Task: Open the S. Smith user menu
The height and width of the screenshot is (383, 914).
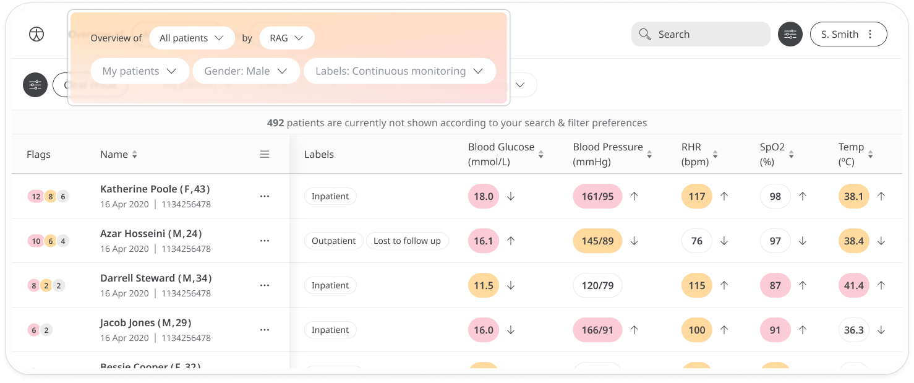Action: 848,35
